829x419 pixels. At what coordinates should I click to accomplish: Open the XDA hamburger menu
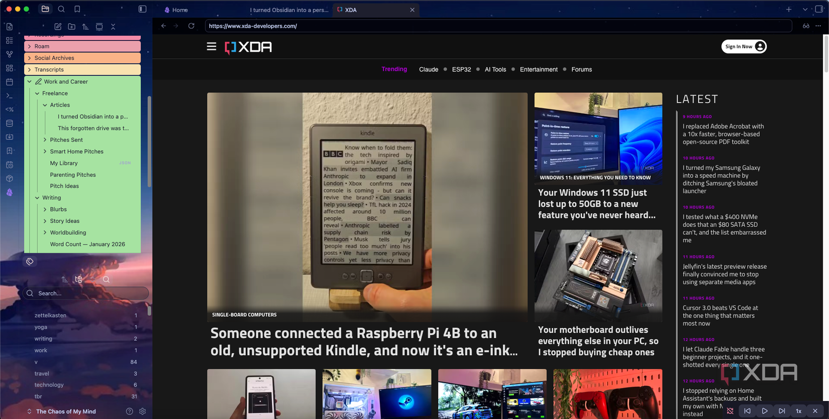(212, 47)
